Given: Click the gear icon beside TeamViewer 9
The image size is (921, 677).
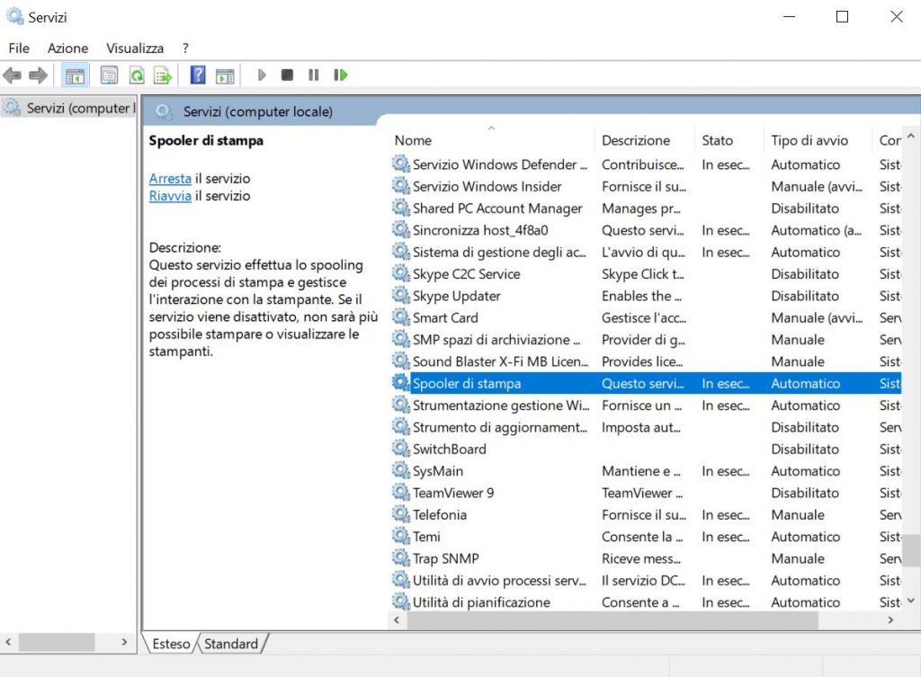Looking at the screenshot, I should pos(400,492).
